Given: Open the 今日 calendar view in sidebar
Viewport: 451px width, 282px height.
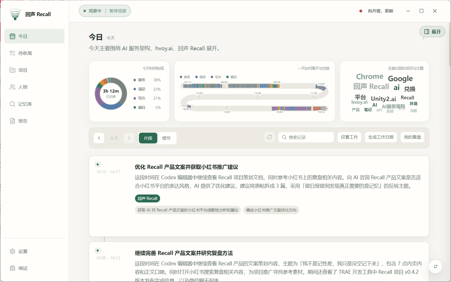Looking at the screenshot, I should point(34,36).
